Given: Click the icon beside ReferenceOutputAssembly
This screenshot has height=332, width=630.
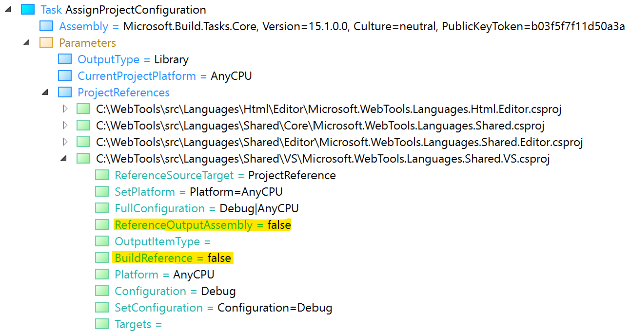Looking at the screenshot, I should click(102, 225).
